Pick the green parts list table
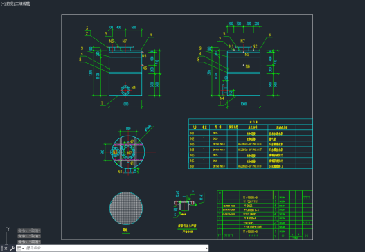This screenshot has width=365, height=252. coord(265,215)
